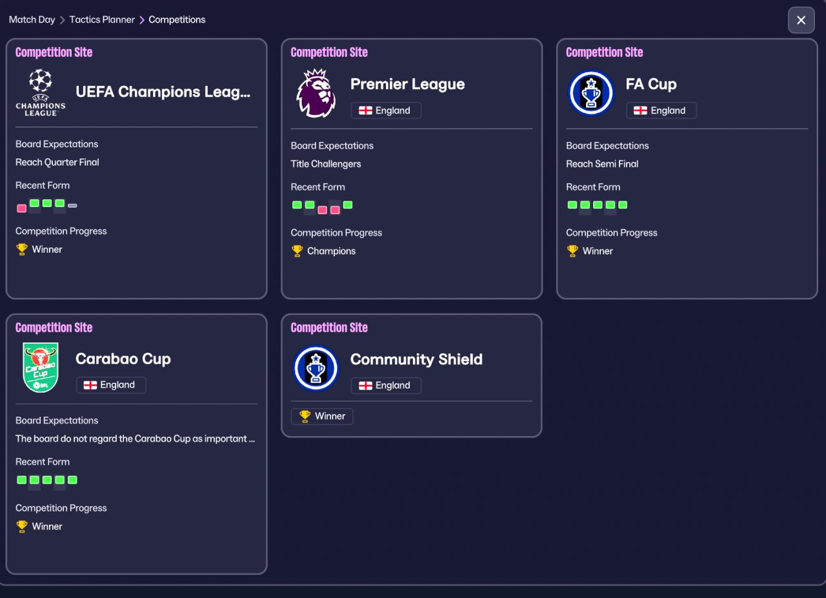Click 'Reach Semi Final' expectation text
Image resolution: width=826 pixels, height=598 pixels.
tap(602, 164)
